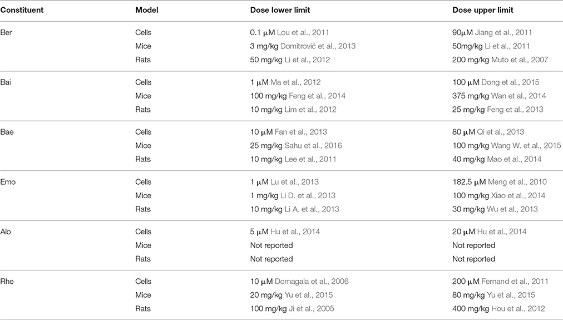
Task: Open the Wang W. et al., 2015 reference
Action: click(526, 145)
